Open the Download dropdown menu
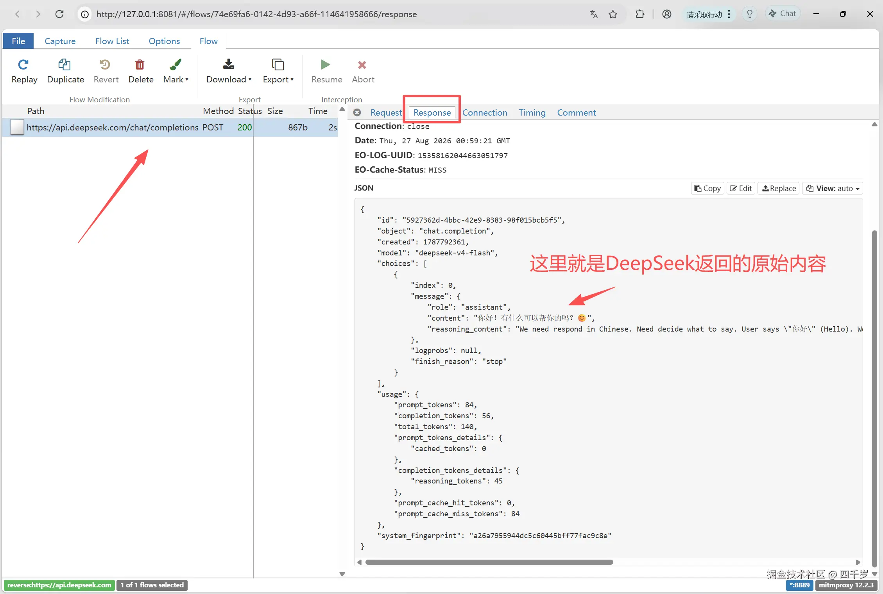This screenshot has width=883, height=594. pos(229,71)
